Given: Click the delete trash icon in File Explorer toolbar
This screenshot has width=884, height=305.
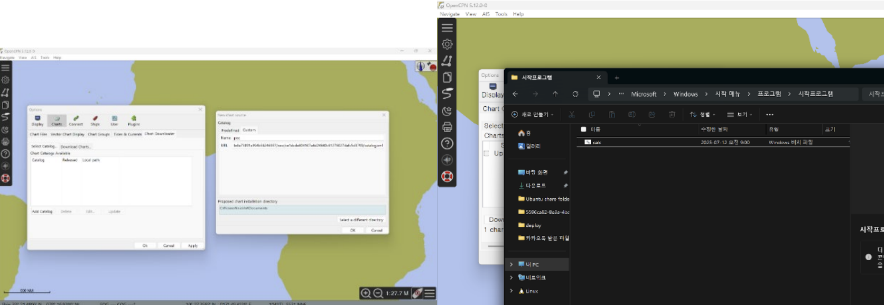Looking at the screenshot, I should pyautogui.click(x=672, y=114).
